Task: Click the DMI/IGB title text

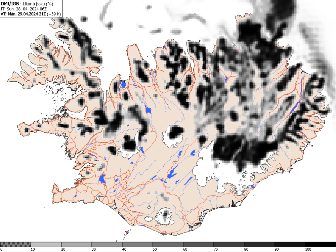Action: [10, 4]
